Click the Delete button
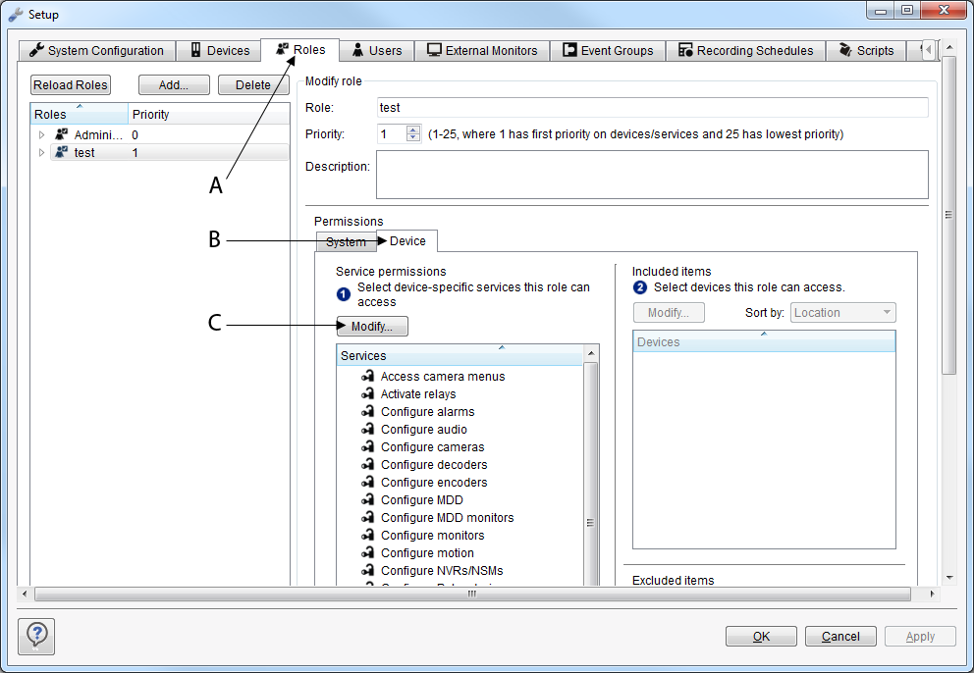Viewport: 974px width, 673px height. (252, 84)
